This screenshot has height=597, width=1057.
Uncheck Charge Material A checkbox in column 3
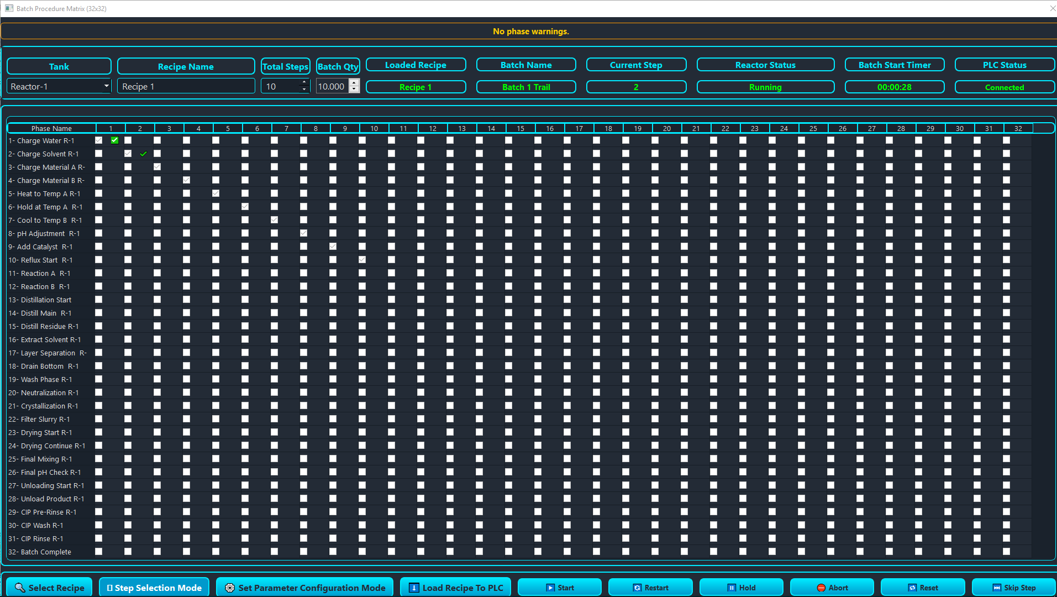157,167
